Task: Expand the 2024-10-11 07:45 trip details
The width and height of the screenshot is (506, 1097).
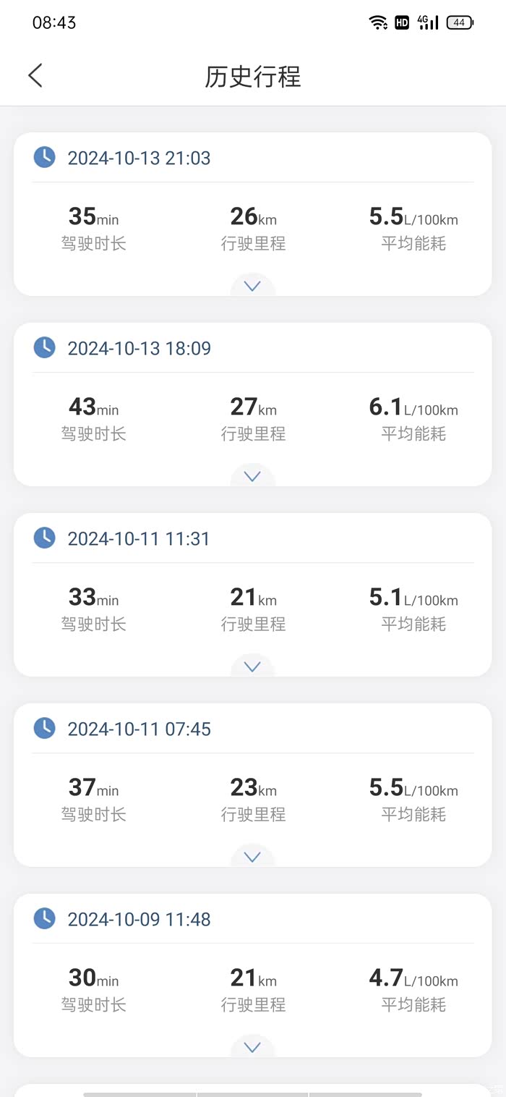Action: coord(252,857)
